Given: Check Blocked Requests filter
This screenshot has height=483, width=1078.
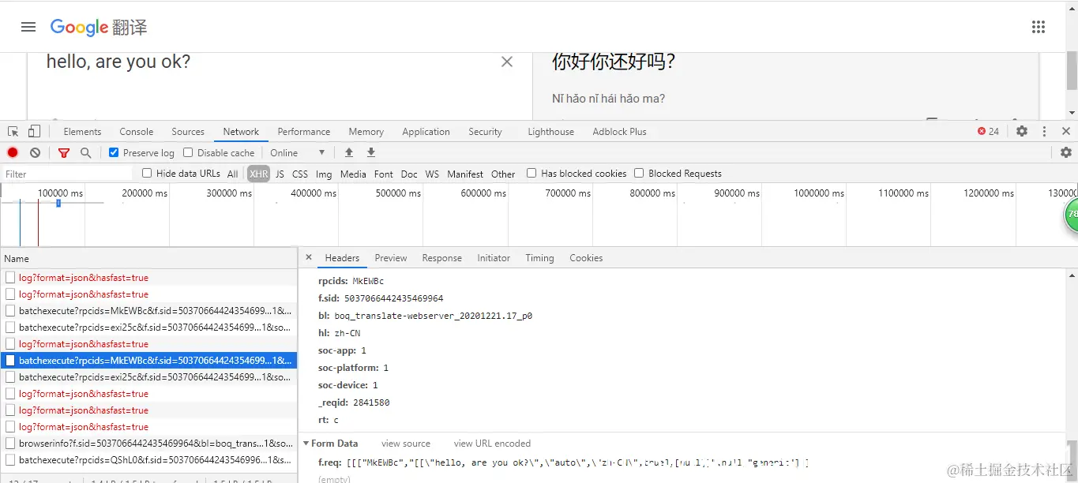Looking at the screenshot, I should coord(639,173).
